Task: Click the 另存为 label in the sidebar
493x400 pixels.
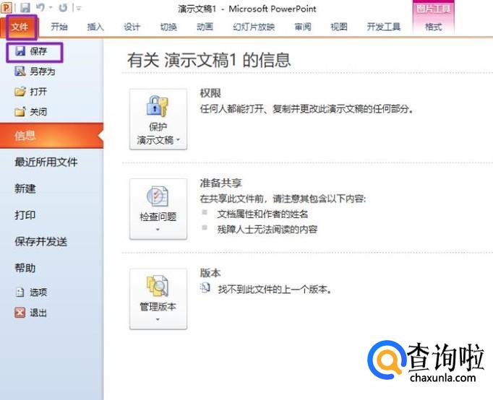Action: (43, 71)
